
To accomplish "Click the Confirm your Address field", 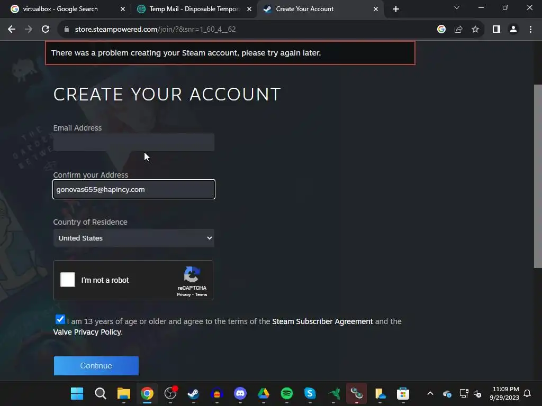I will click(134, 189).
